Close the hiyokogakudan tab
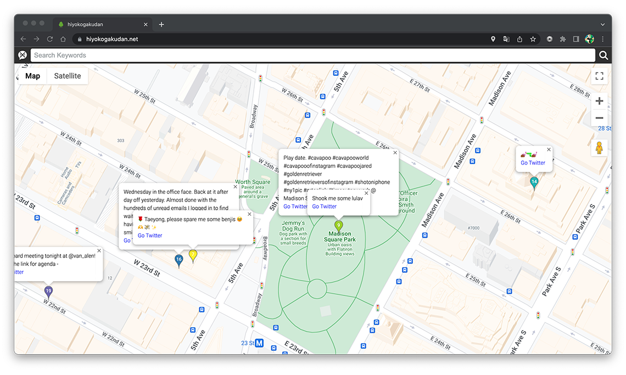 (x=146, y=24)
